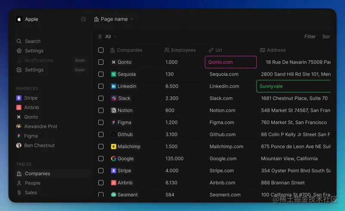Check the Notion row checkbox
The image size is (345, 211).
point(101,110)
